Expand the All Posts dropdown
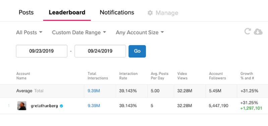The height and width of the screenshot is (126, 268). tap(29, 32)
